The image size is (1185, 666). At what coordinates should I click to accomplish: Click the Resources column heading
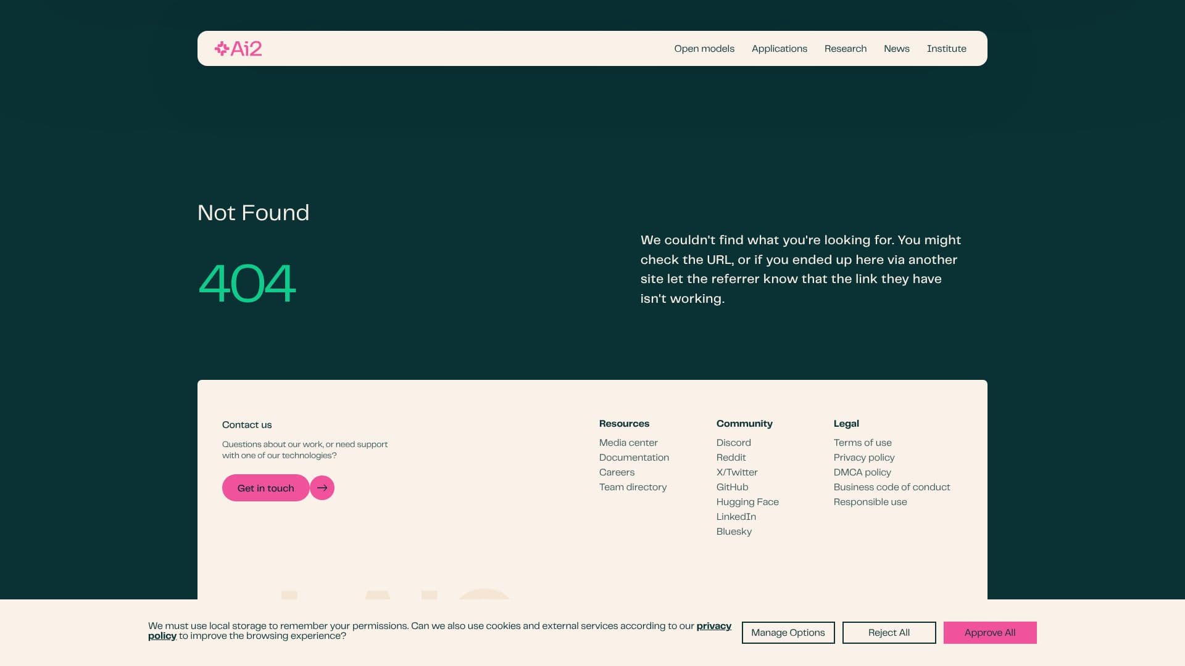[x=624, y=424]
